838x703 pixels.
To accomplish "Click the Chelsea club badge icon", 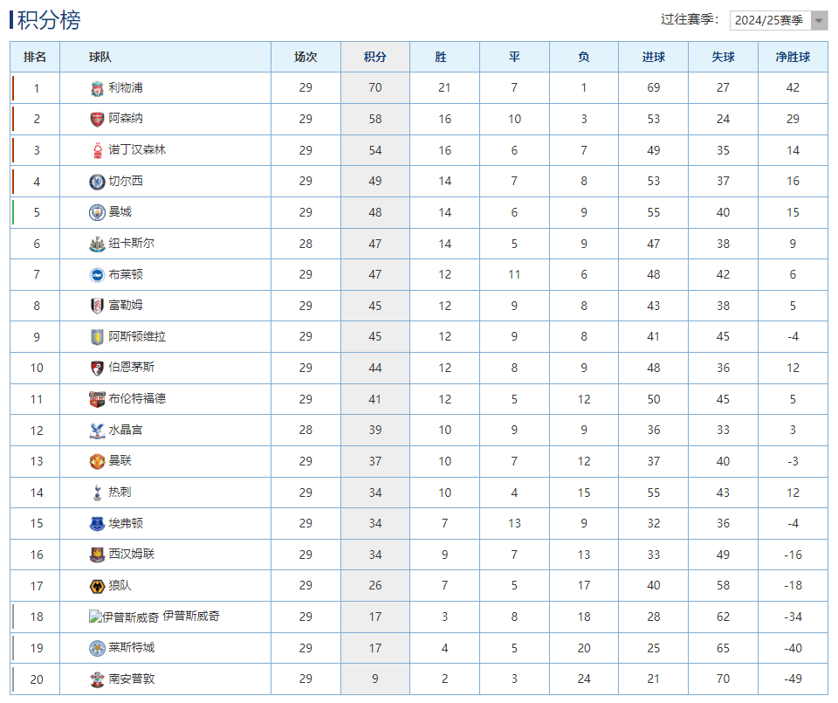I will pyautogui.click(x=97, y=182).
